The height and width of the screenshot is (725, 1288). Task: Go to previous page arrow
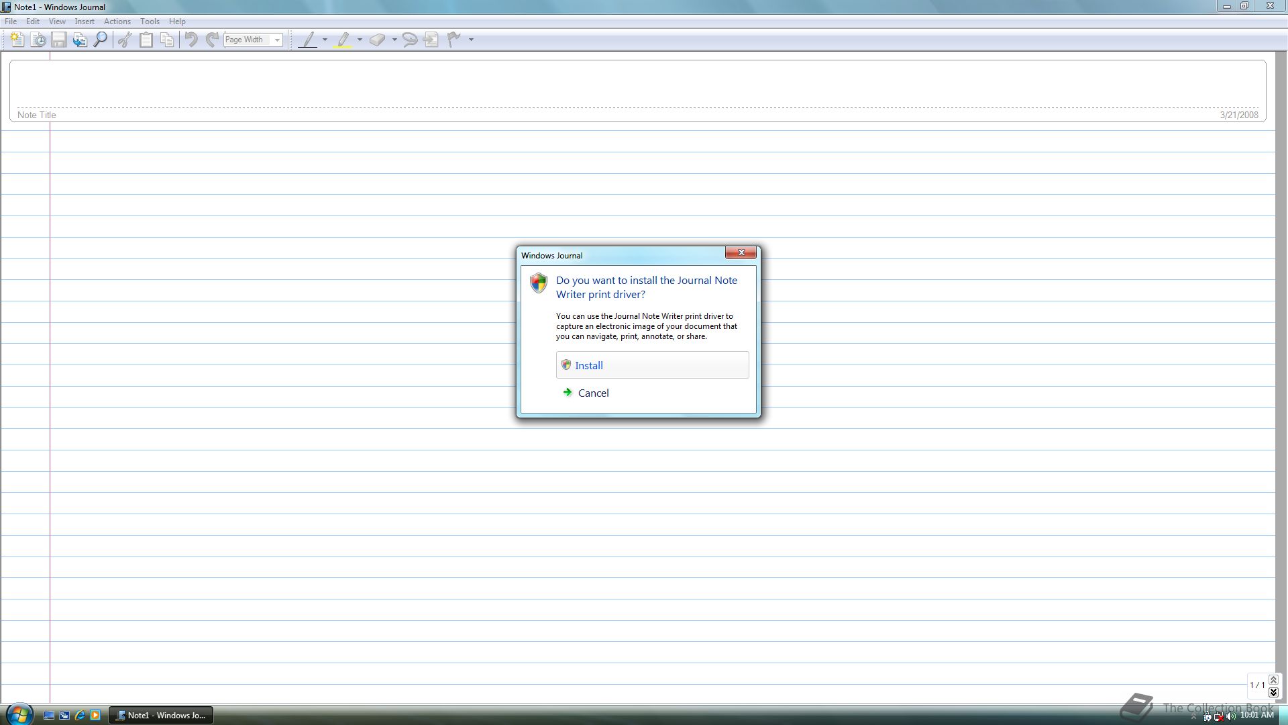[1273, 680]
